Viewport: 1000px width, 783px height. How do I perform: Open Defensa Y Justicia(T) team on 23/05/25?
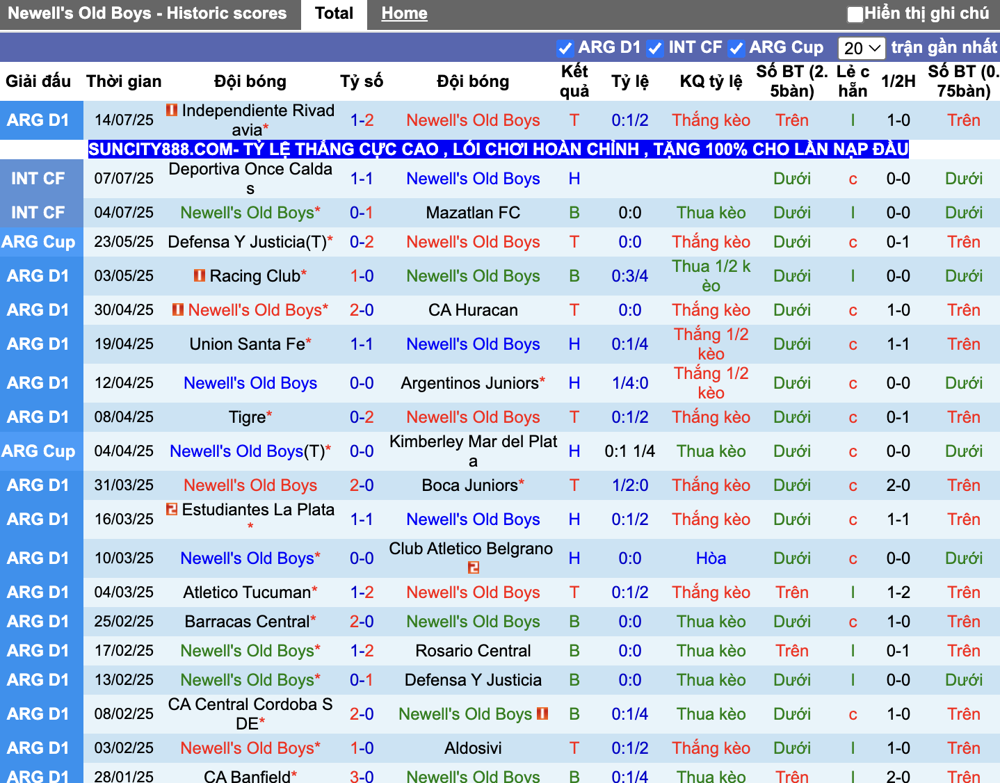(247, 242)
